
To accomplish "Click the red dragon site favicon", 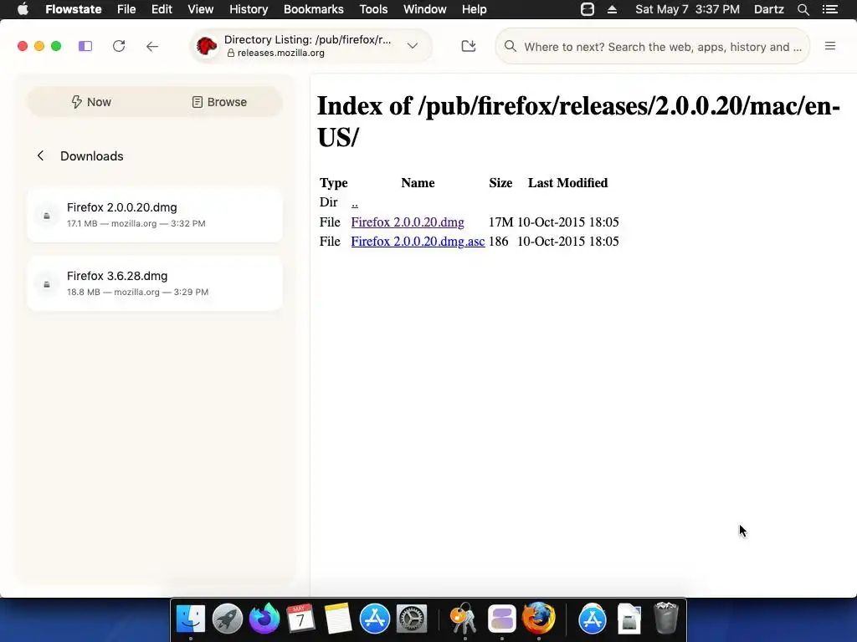I will click(x=207, y=46).
